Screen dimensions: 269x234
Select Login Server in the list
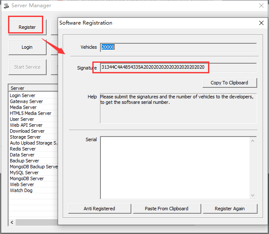click(33, 95)
